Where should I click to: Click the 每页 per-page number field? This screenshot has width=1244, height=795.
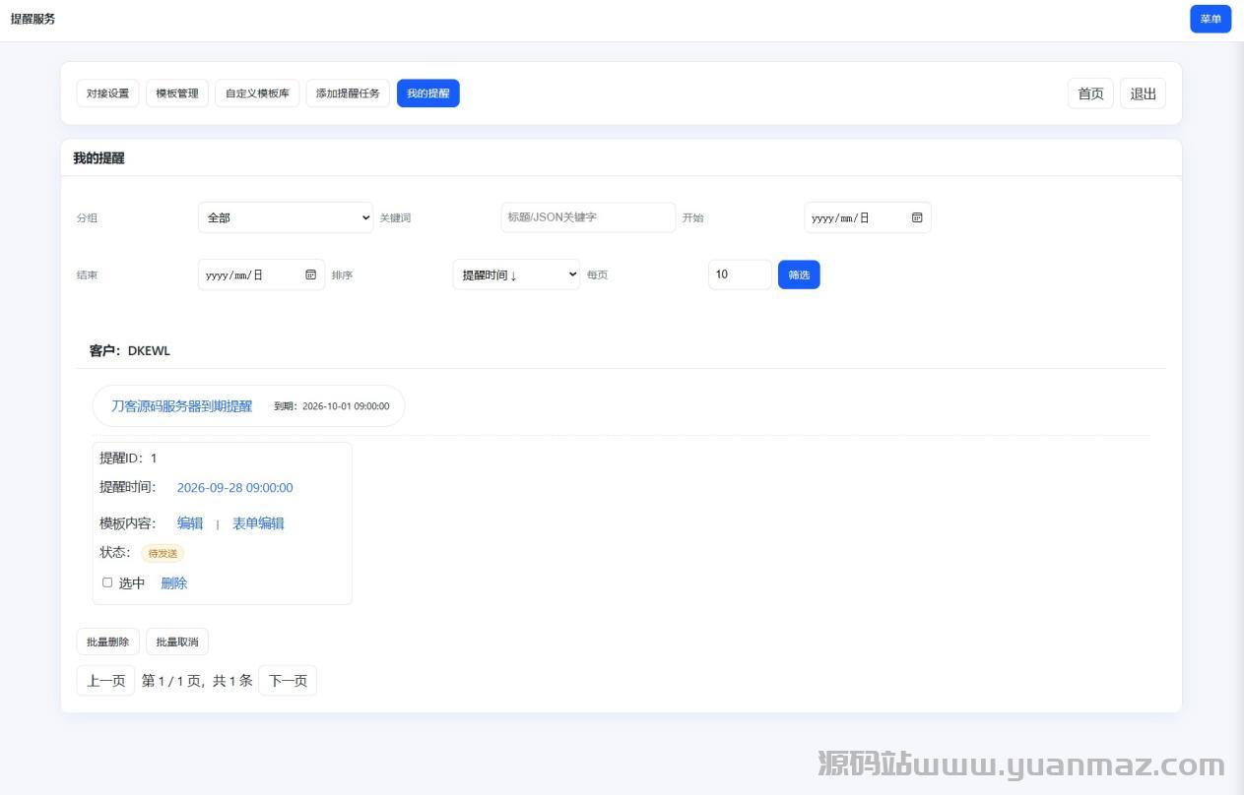tap(739, 275)
